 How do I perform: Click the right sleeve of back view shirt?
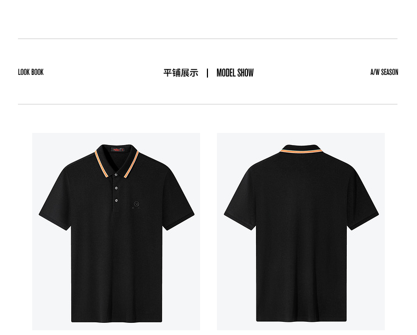click(363, 198)
